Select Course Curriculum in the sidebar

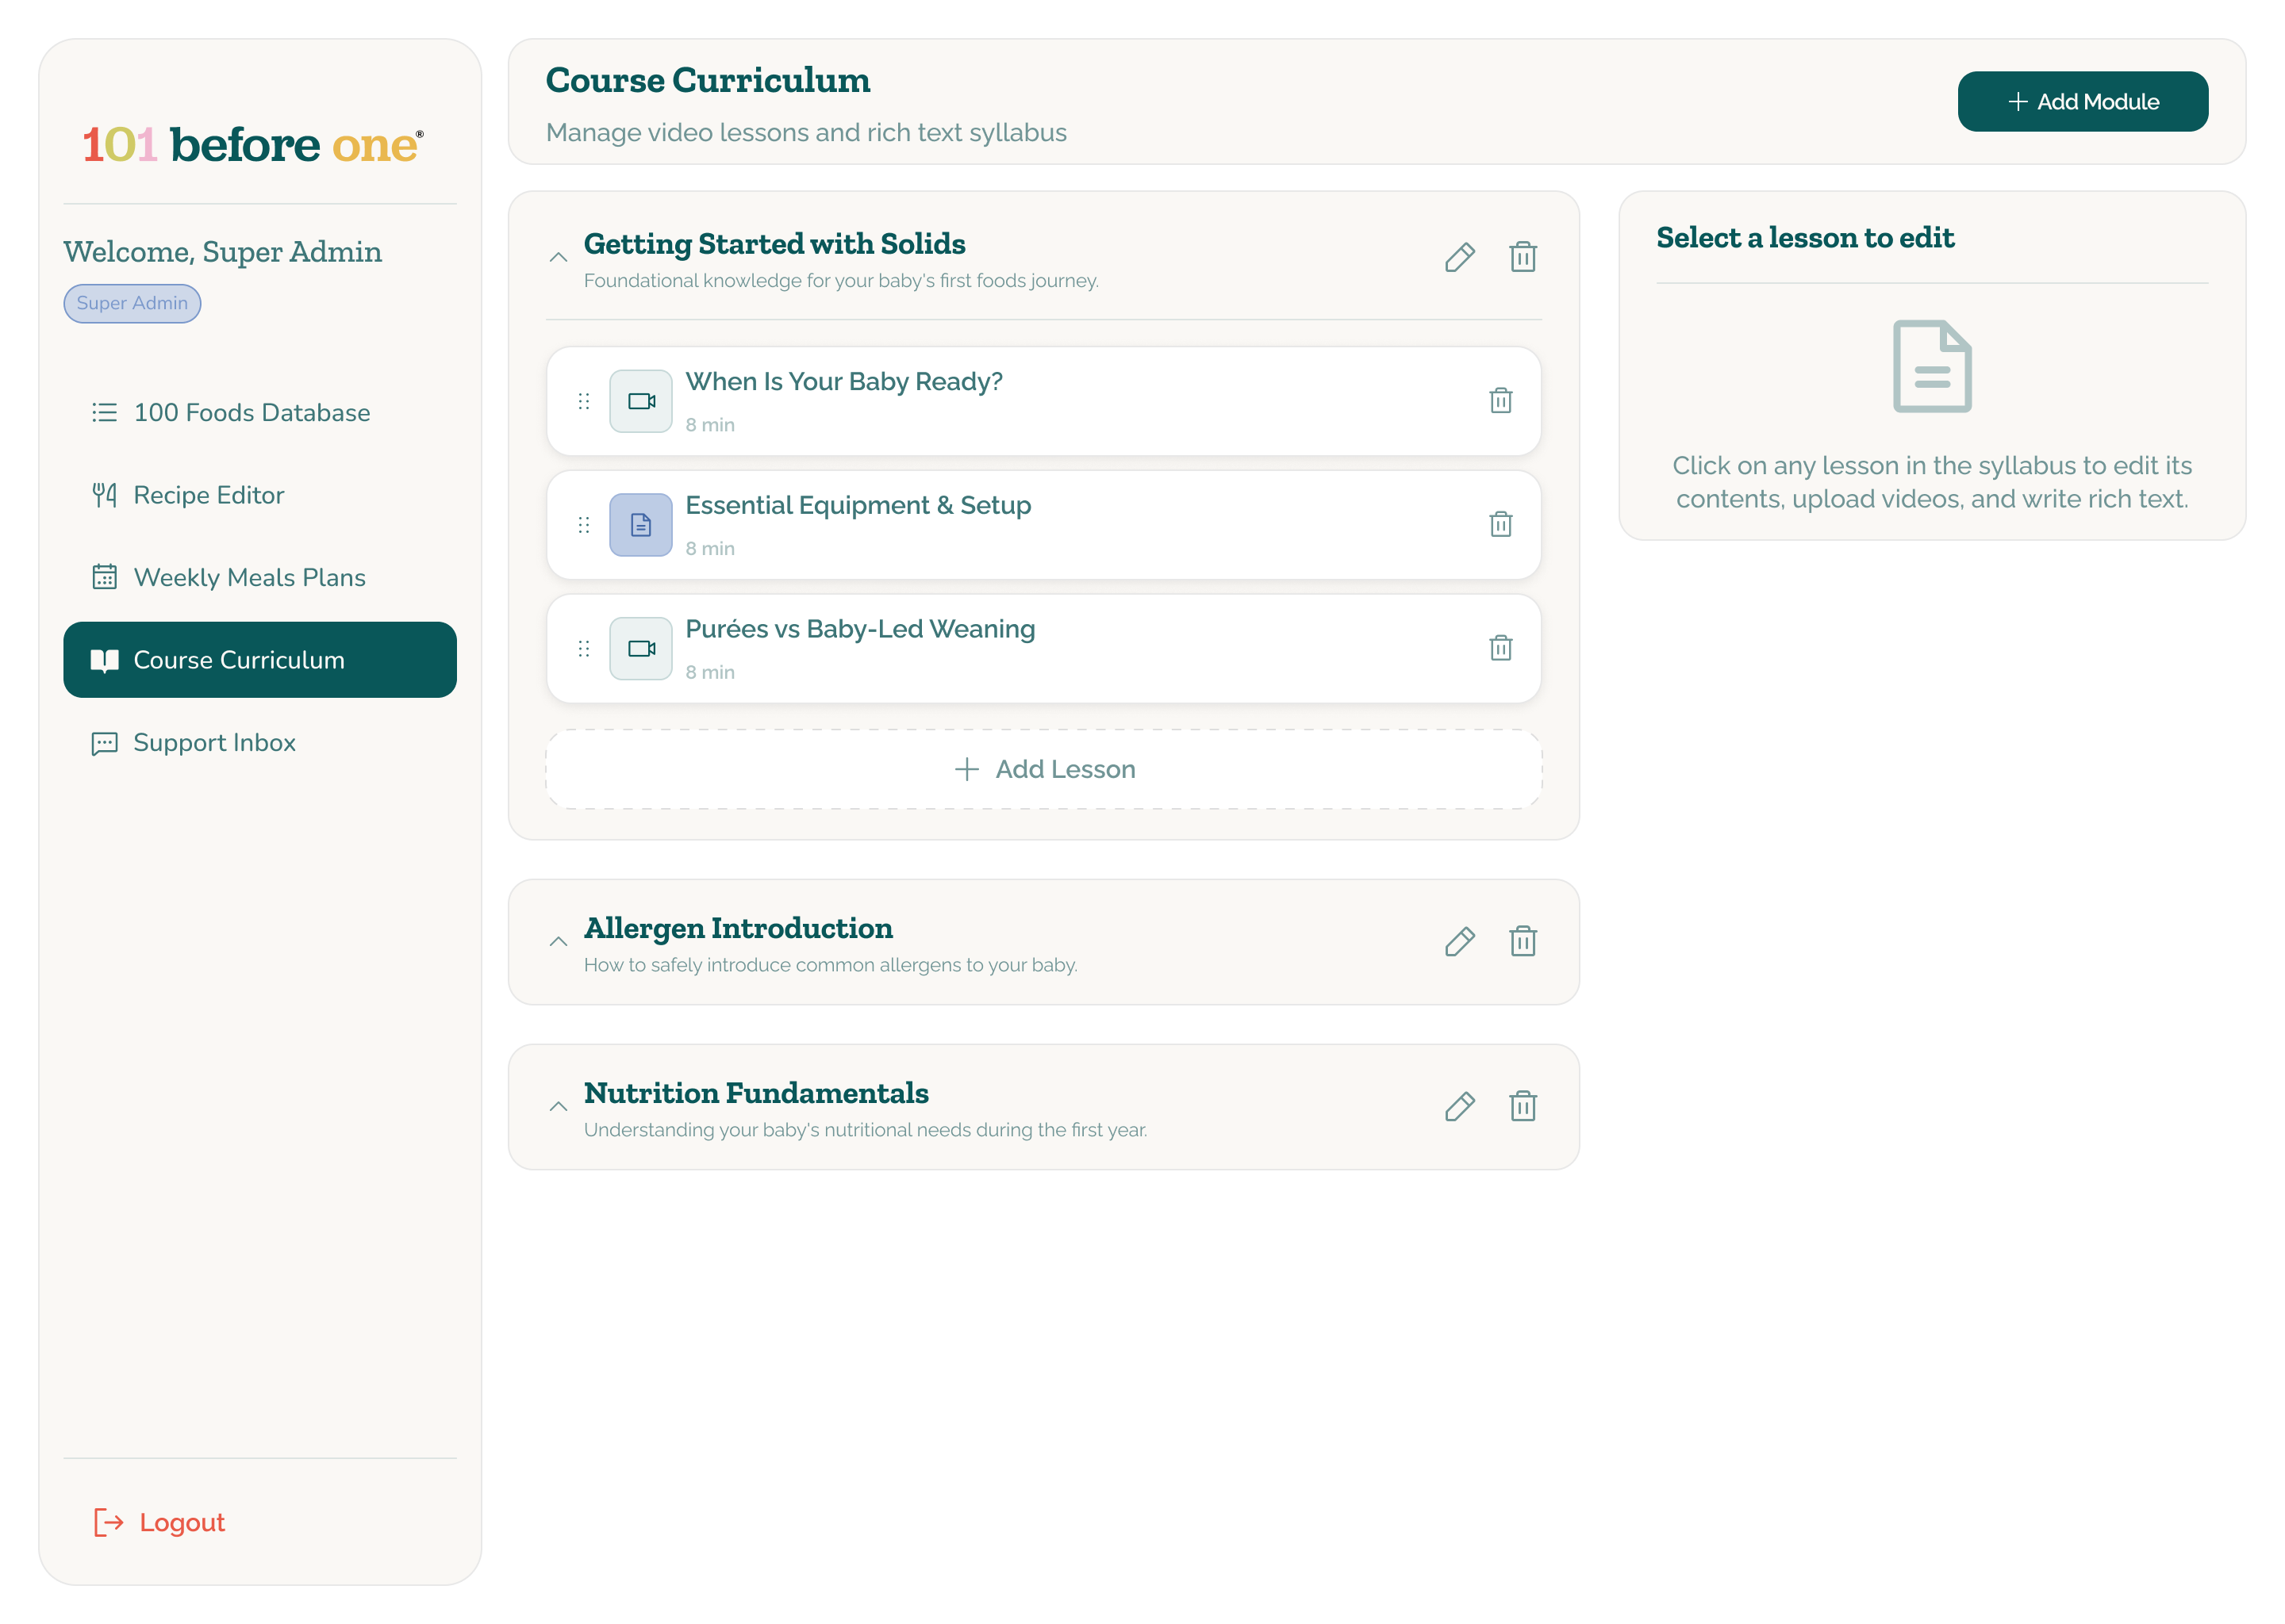click(x=260, y=660)
